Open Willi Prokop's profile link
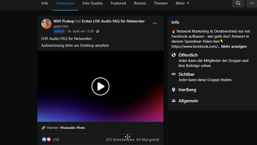Image resolution: width=257 pixels, height=145 pixels. click(64, 21)
